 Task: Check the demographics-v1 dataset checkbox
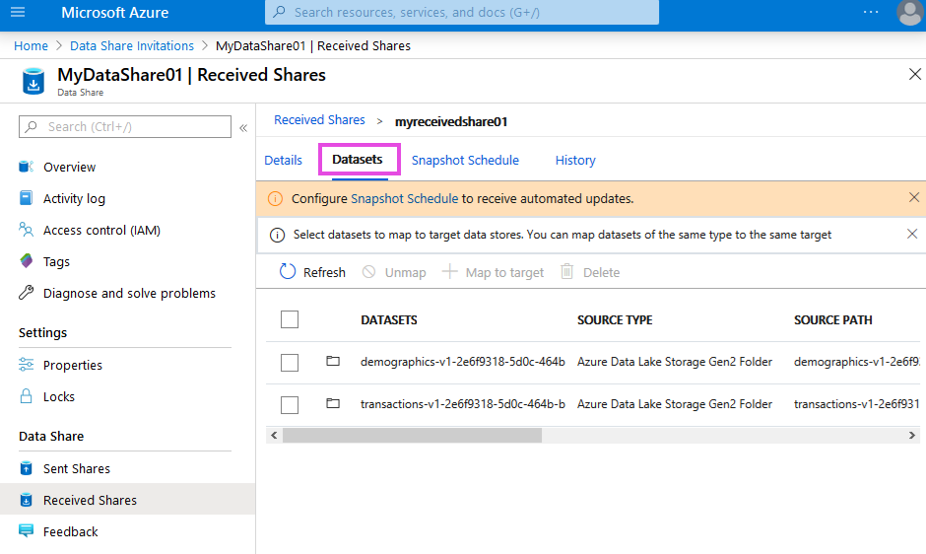(290, 363)
